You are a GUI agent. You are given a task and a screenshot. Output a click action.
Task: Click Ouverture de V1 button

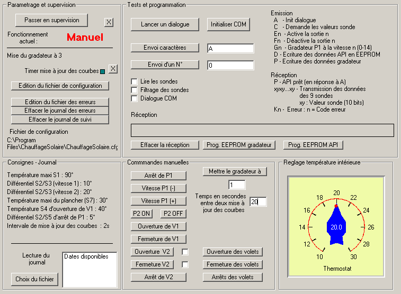tap(158, 226)
